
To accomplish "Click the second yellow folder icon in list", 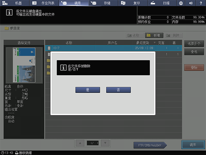I will click(49, 67).
